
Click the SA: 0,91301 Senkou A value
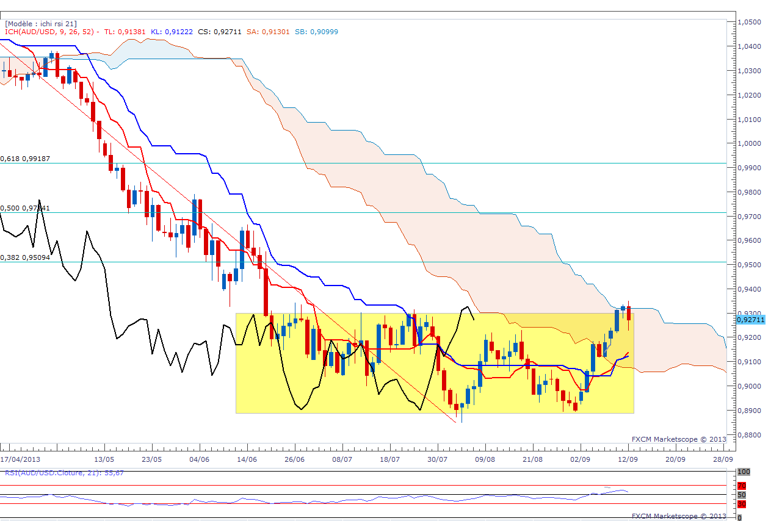tap(268, 32)
